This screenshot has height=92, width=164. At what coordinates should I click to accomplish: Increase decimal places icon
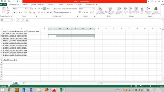(90, 13)
